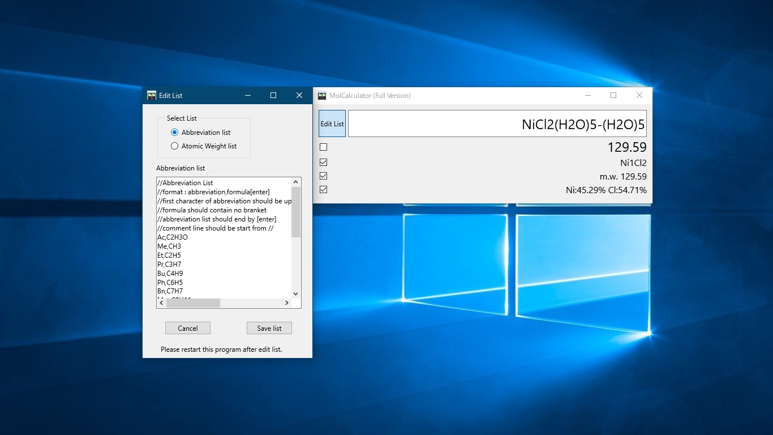Click the "Et,C2H5" abbreviation line
This screenshot has width=773, height=435.
(169, 255)
